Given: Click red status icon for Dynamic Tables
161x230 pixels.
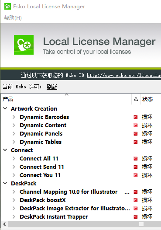Looking at the screenshot, I should (x=136, y=142).
